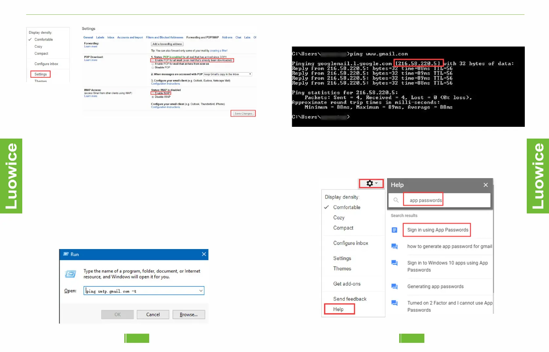The height and width of the screenshot is (352, 549).
Task: Click chat icon beside 'how to generate app password'
Action: pos(395,246)
